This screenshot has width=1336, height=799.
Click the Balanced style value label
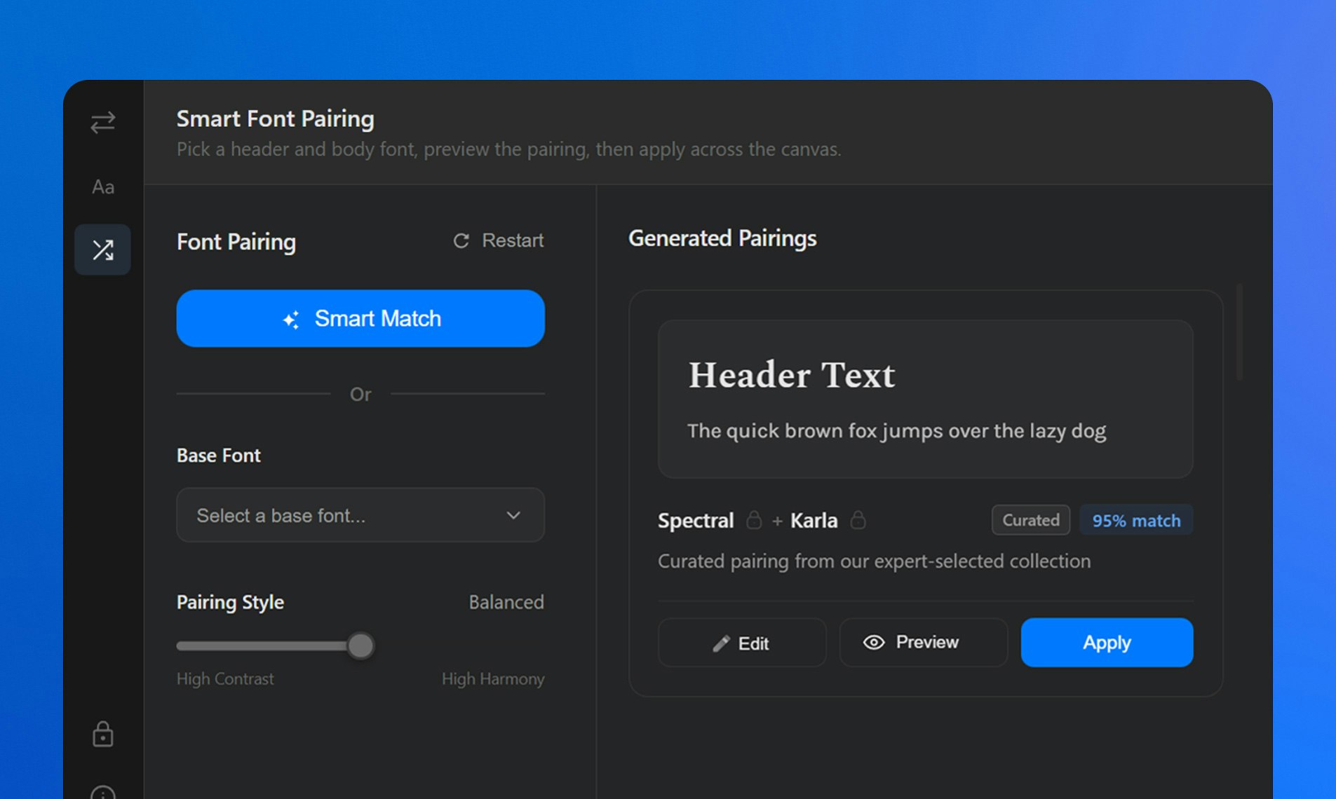[506, 602]
